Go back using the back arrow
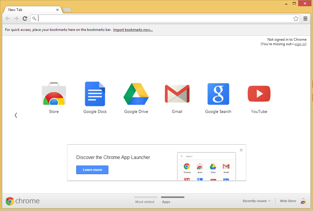Image resolution: width=313 pixels, height=211 pixels. tap(7, 18)
